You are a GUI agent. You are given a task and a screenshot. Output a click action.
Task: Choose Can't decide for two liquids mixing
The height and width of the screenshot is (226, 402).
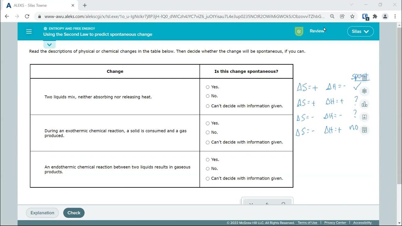pos(208,106)
